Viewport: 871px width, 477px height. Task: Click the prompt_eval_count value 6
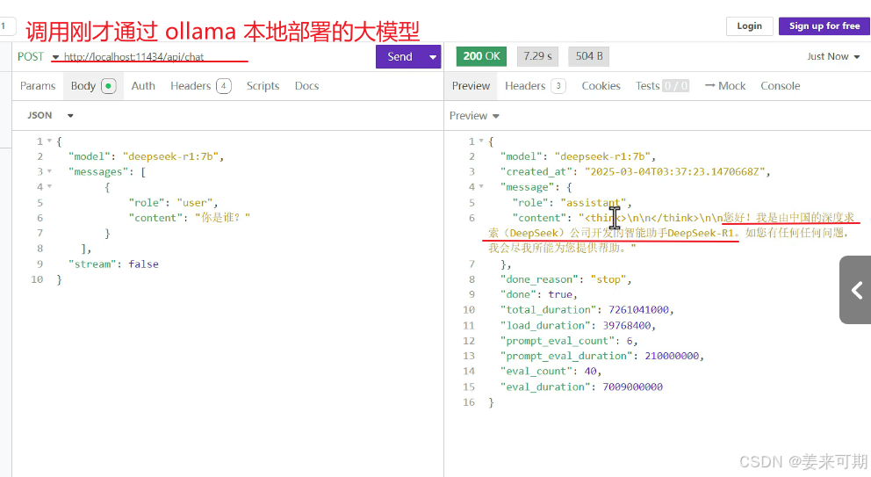point(630,340)
